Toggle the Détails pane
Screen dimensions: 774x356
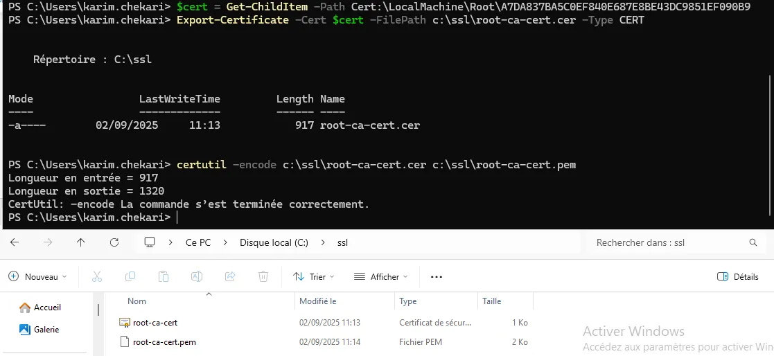point(738,276)
